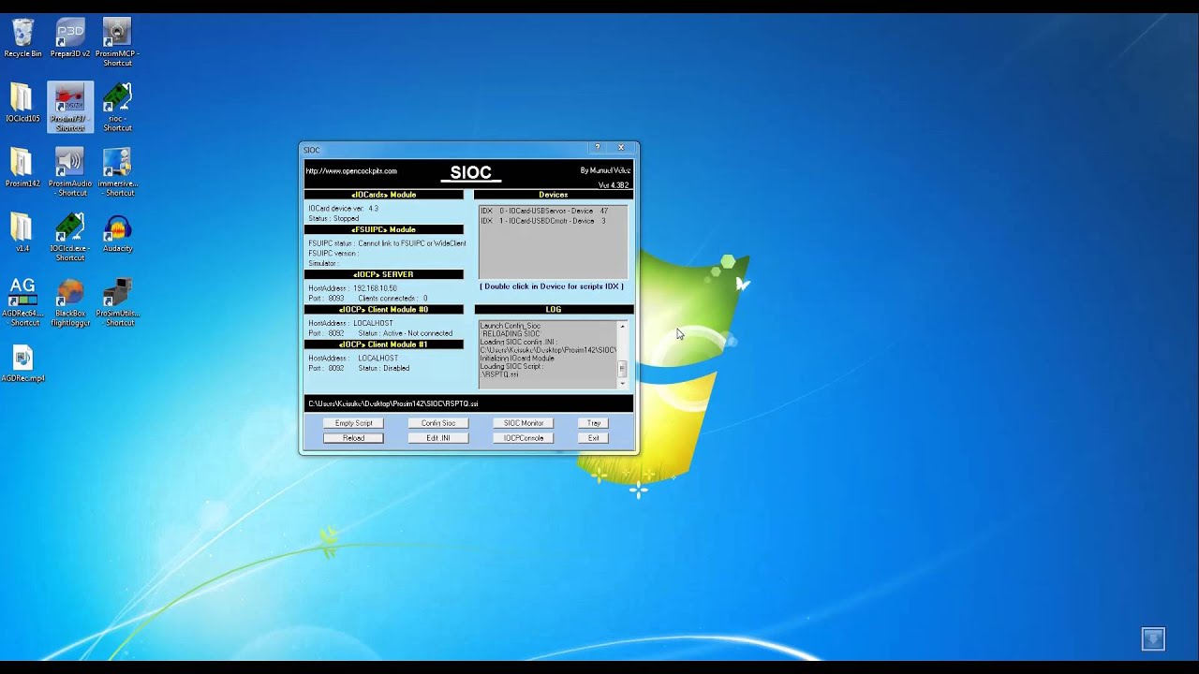Image resolution: width=1199 pixels, height=674 pixels.
Task: Open the IOCPConsole
Action: click(524, 438)
